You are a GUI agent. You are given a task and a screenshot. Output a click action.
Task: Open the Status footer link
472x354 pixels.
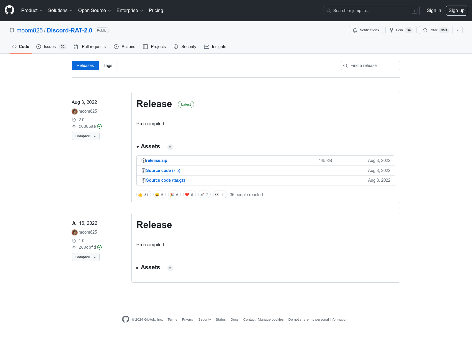point(221,319)
